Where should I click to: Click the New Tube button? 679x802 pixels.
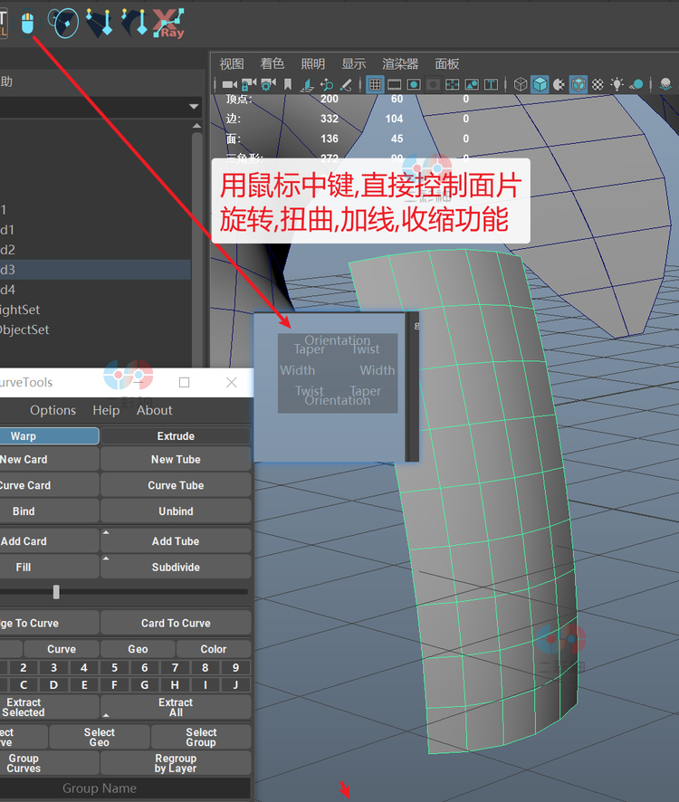click(x=176, y=459)
